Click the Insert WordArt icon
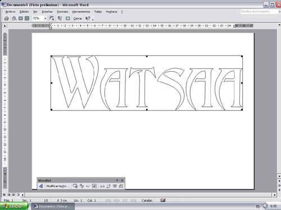Viewport: 281px width, 210px height. (x=41, y=186)
